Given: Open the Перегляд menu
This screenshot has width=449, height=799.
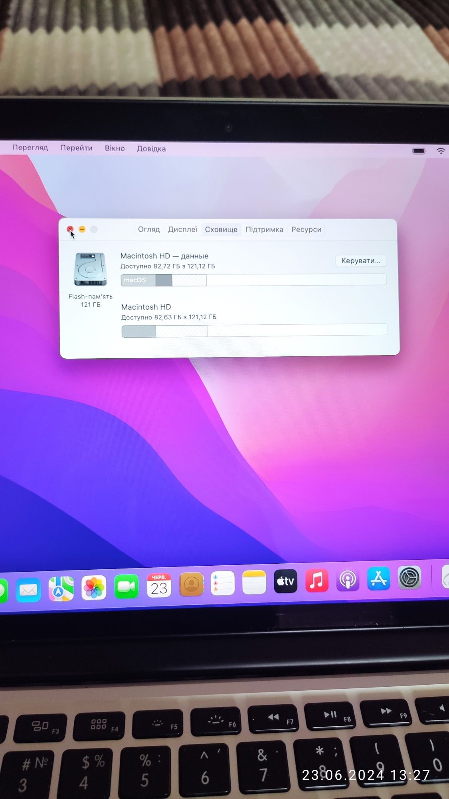Looking at the screenshot, I should [30, 147].
